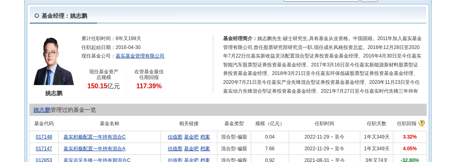Screen dimensions: 456x162
Task: Click the 基金类型 column header
Action: click(x=234, y=124)
